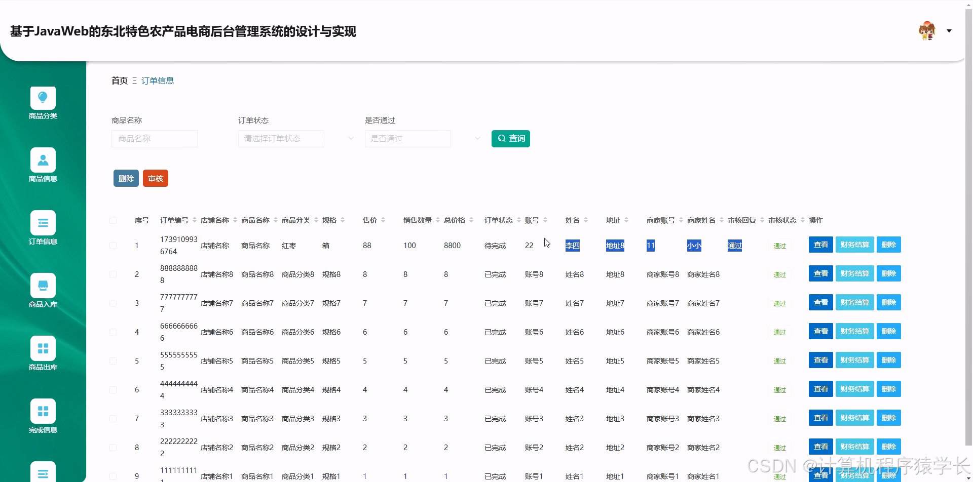Open 完成信息 sidebar icon

tap(43, 412)
